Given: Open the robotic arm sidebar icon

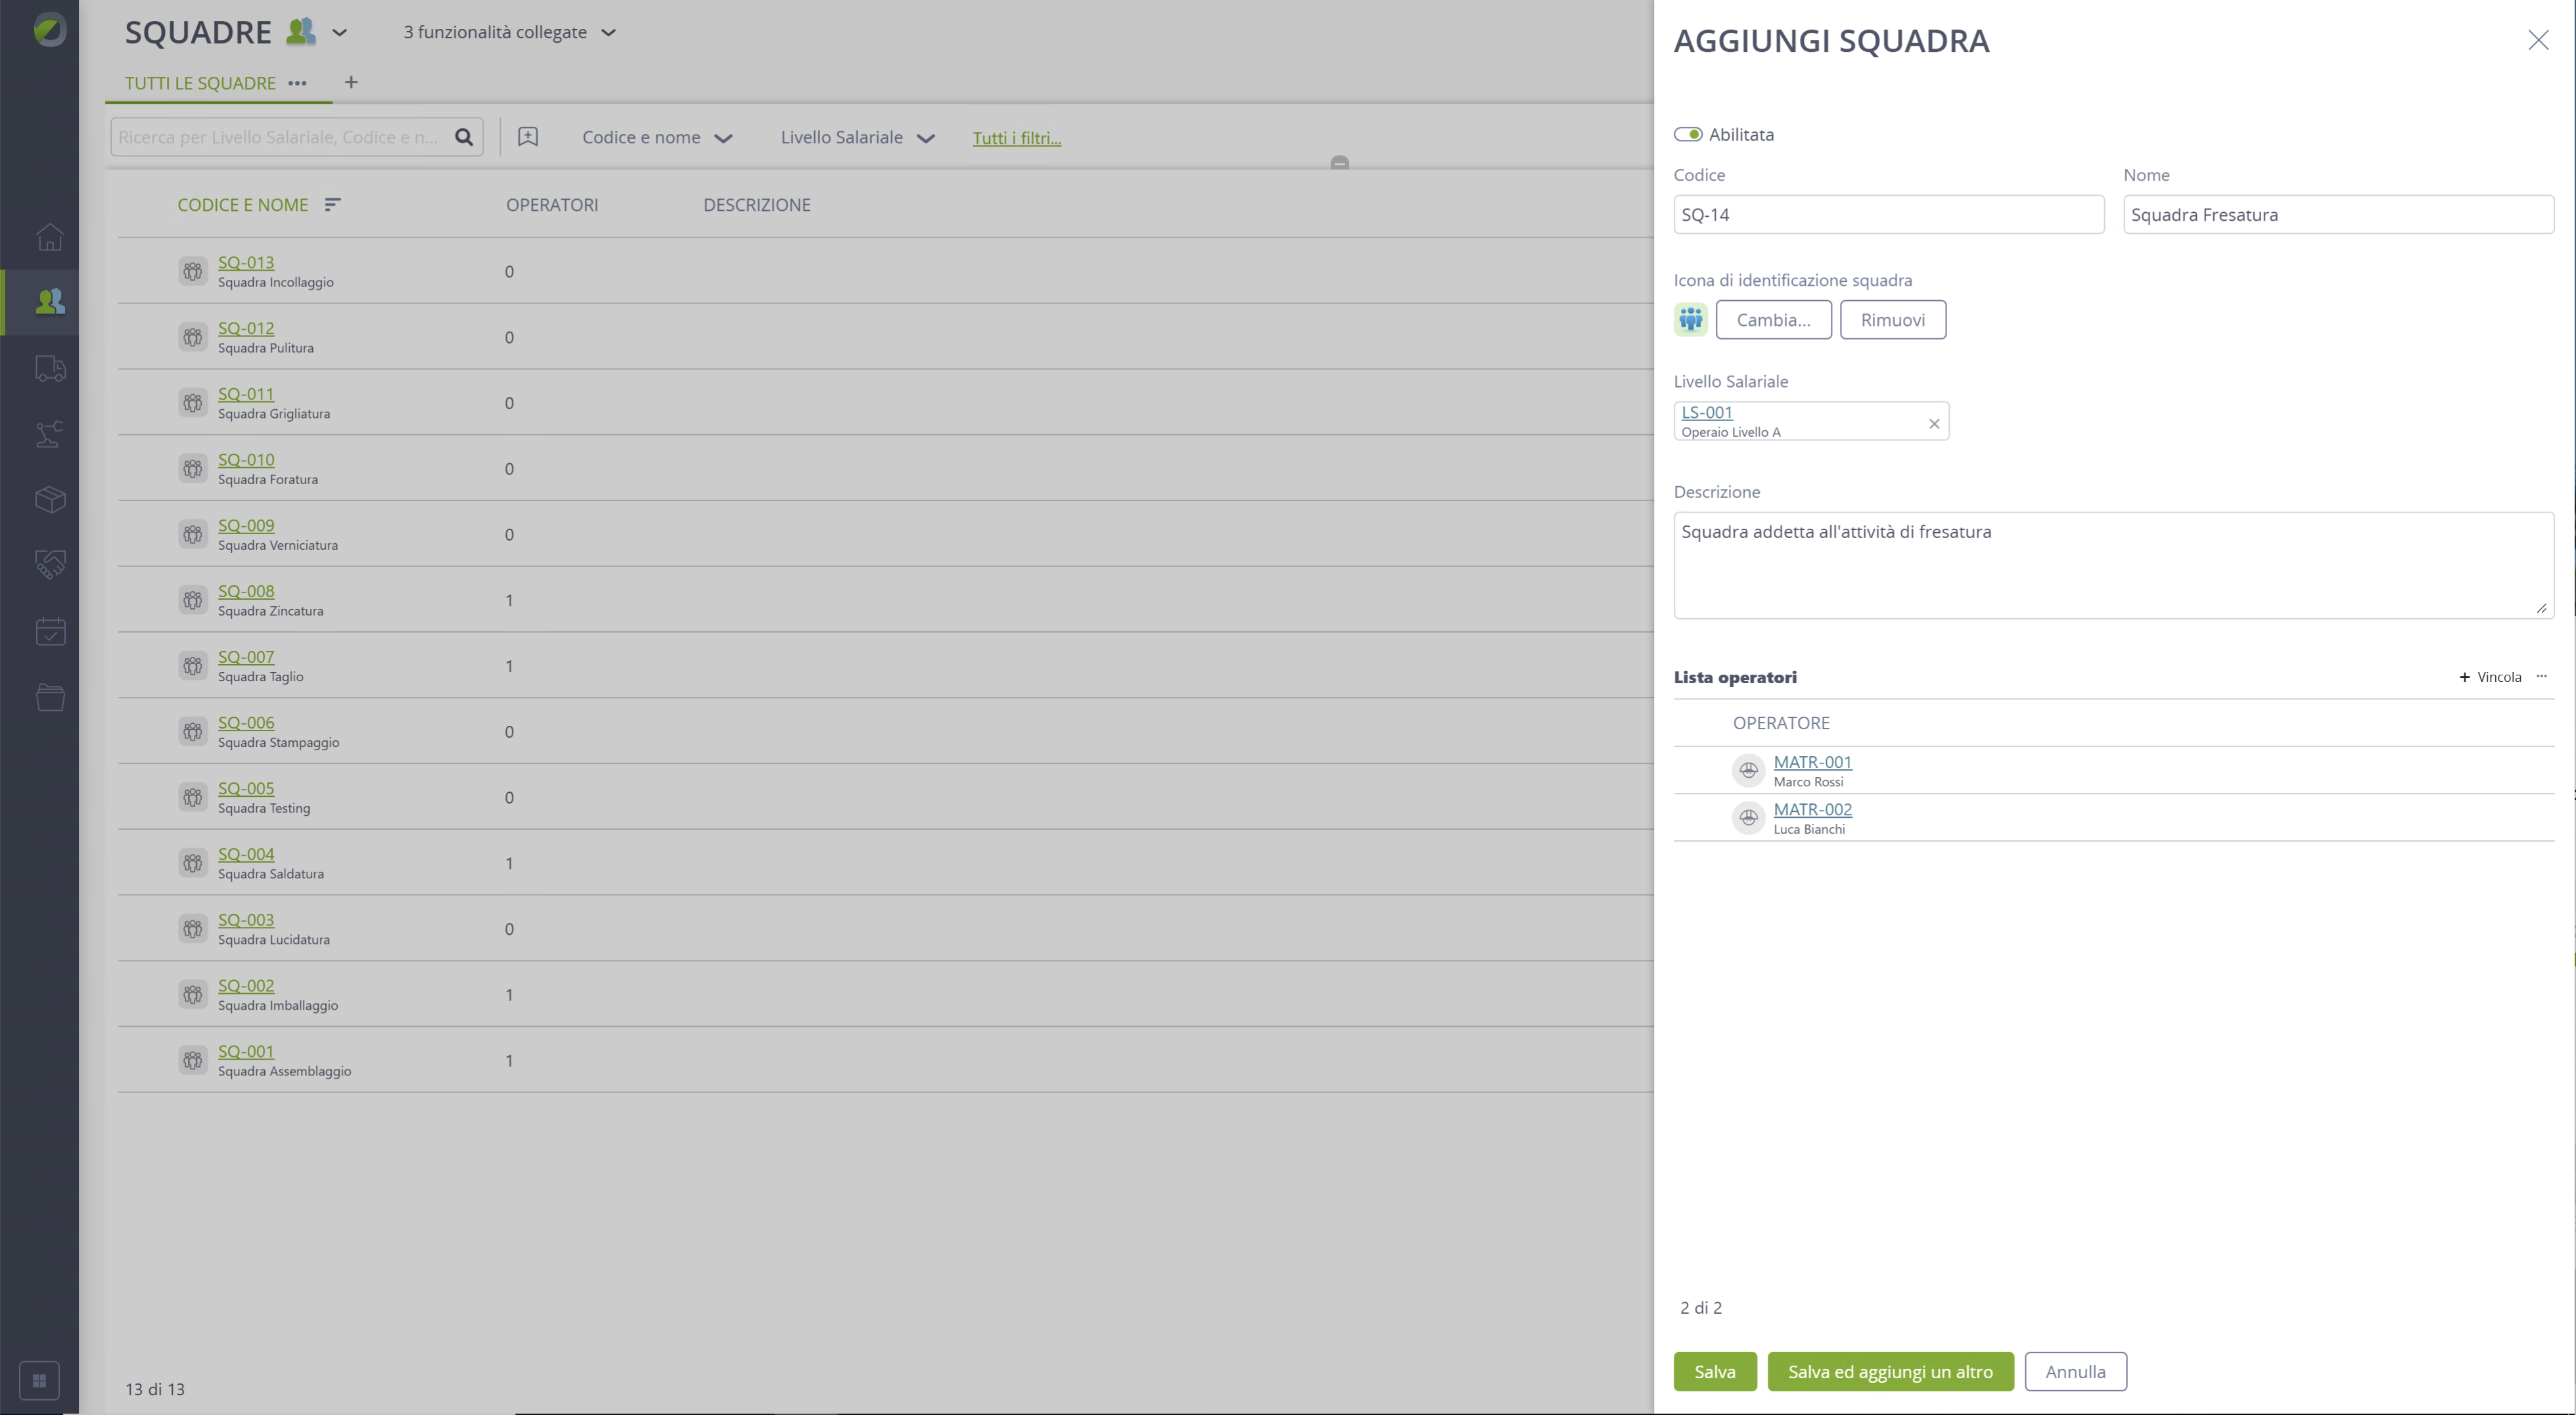Looking at the screenshot, I should [49, 433].
